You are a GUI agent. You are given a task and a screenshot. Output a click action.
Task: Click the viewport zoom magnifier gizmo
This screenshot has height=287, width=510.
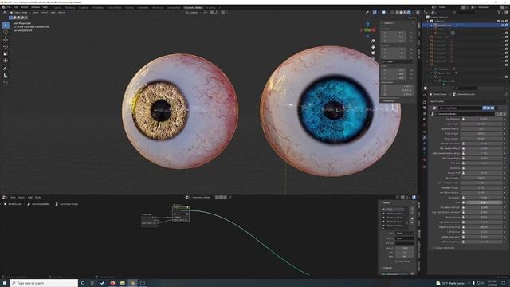(373, 41)
